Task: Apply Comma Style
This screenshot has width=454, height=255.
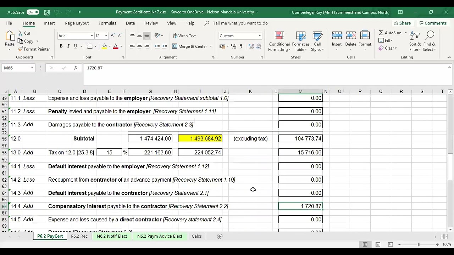Action: click(241, 46)
